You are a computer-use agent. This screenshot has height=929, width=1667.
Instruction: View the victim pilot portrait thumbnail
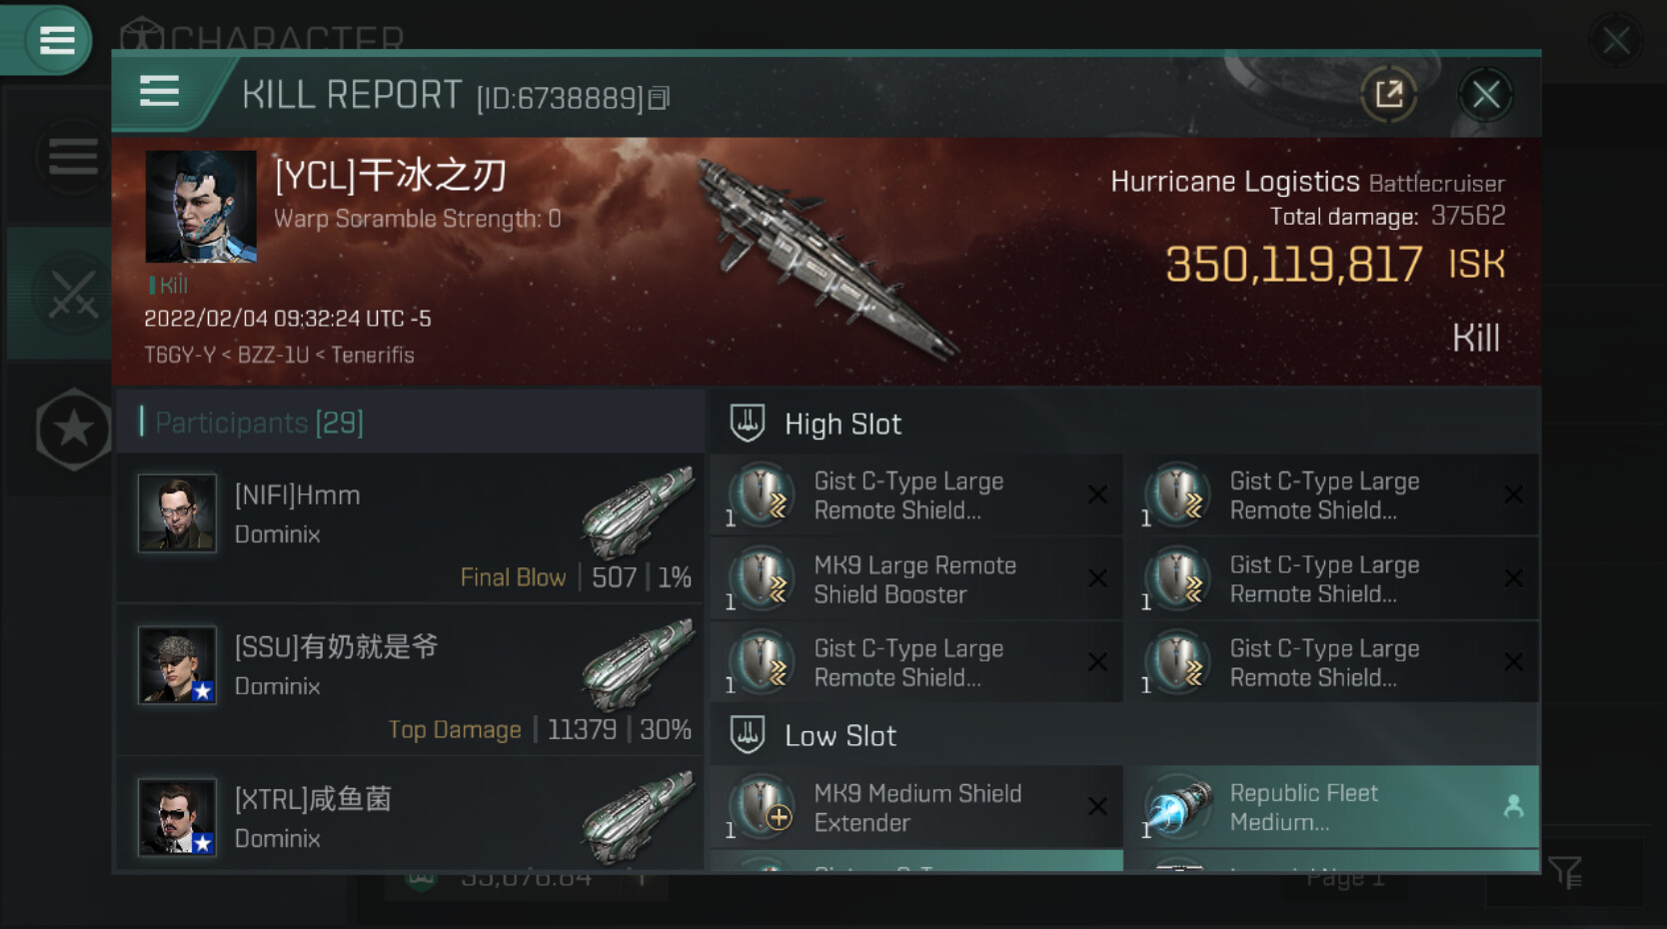201,207
